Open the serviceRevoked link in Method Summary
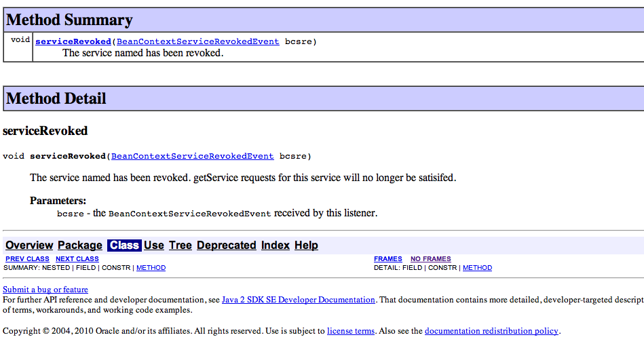Viewport: 644px width, 352px height. click(73, 41)
